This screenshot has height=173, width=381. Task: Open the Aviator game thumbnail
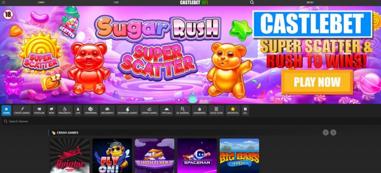click(70, 156)
